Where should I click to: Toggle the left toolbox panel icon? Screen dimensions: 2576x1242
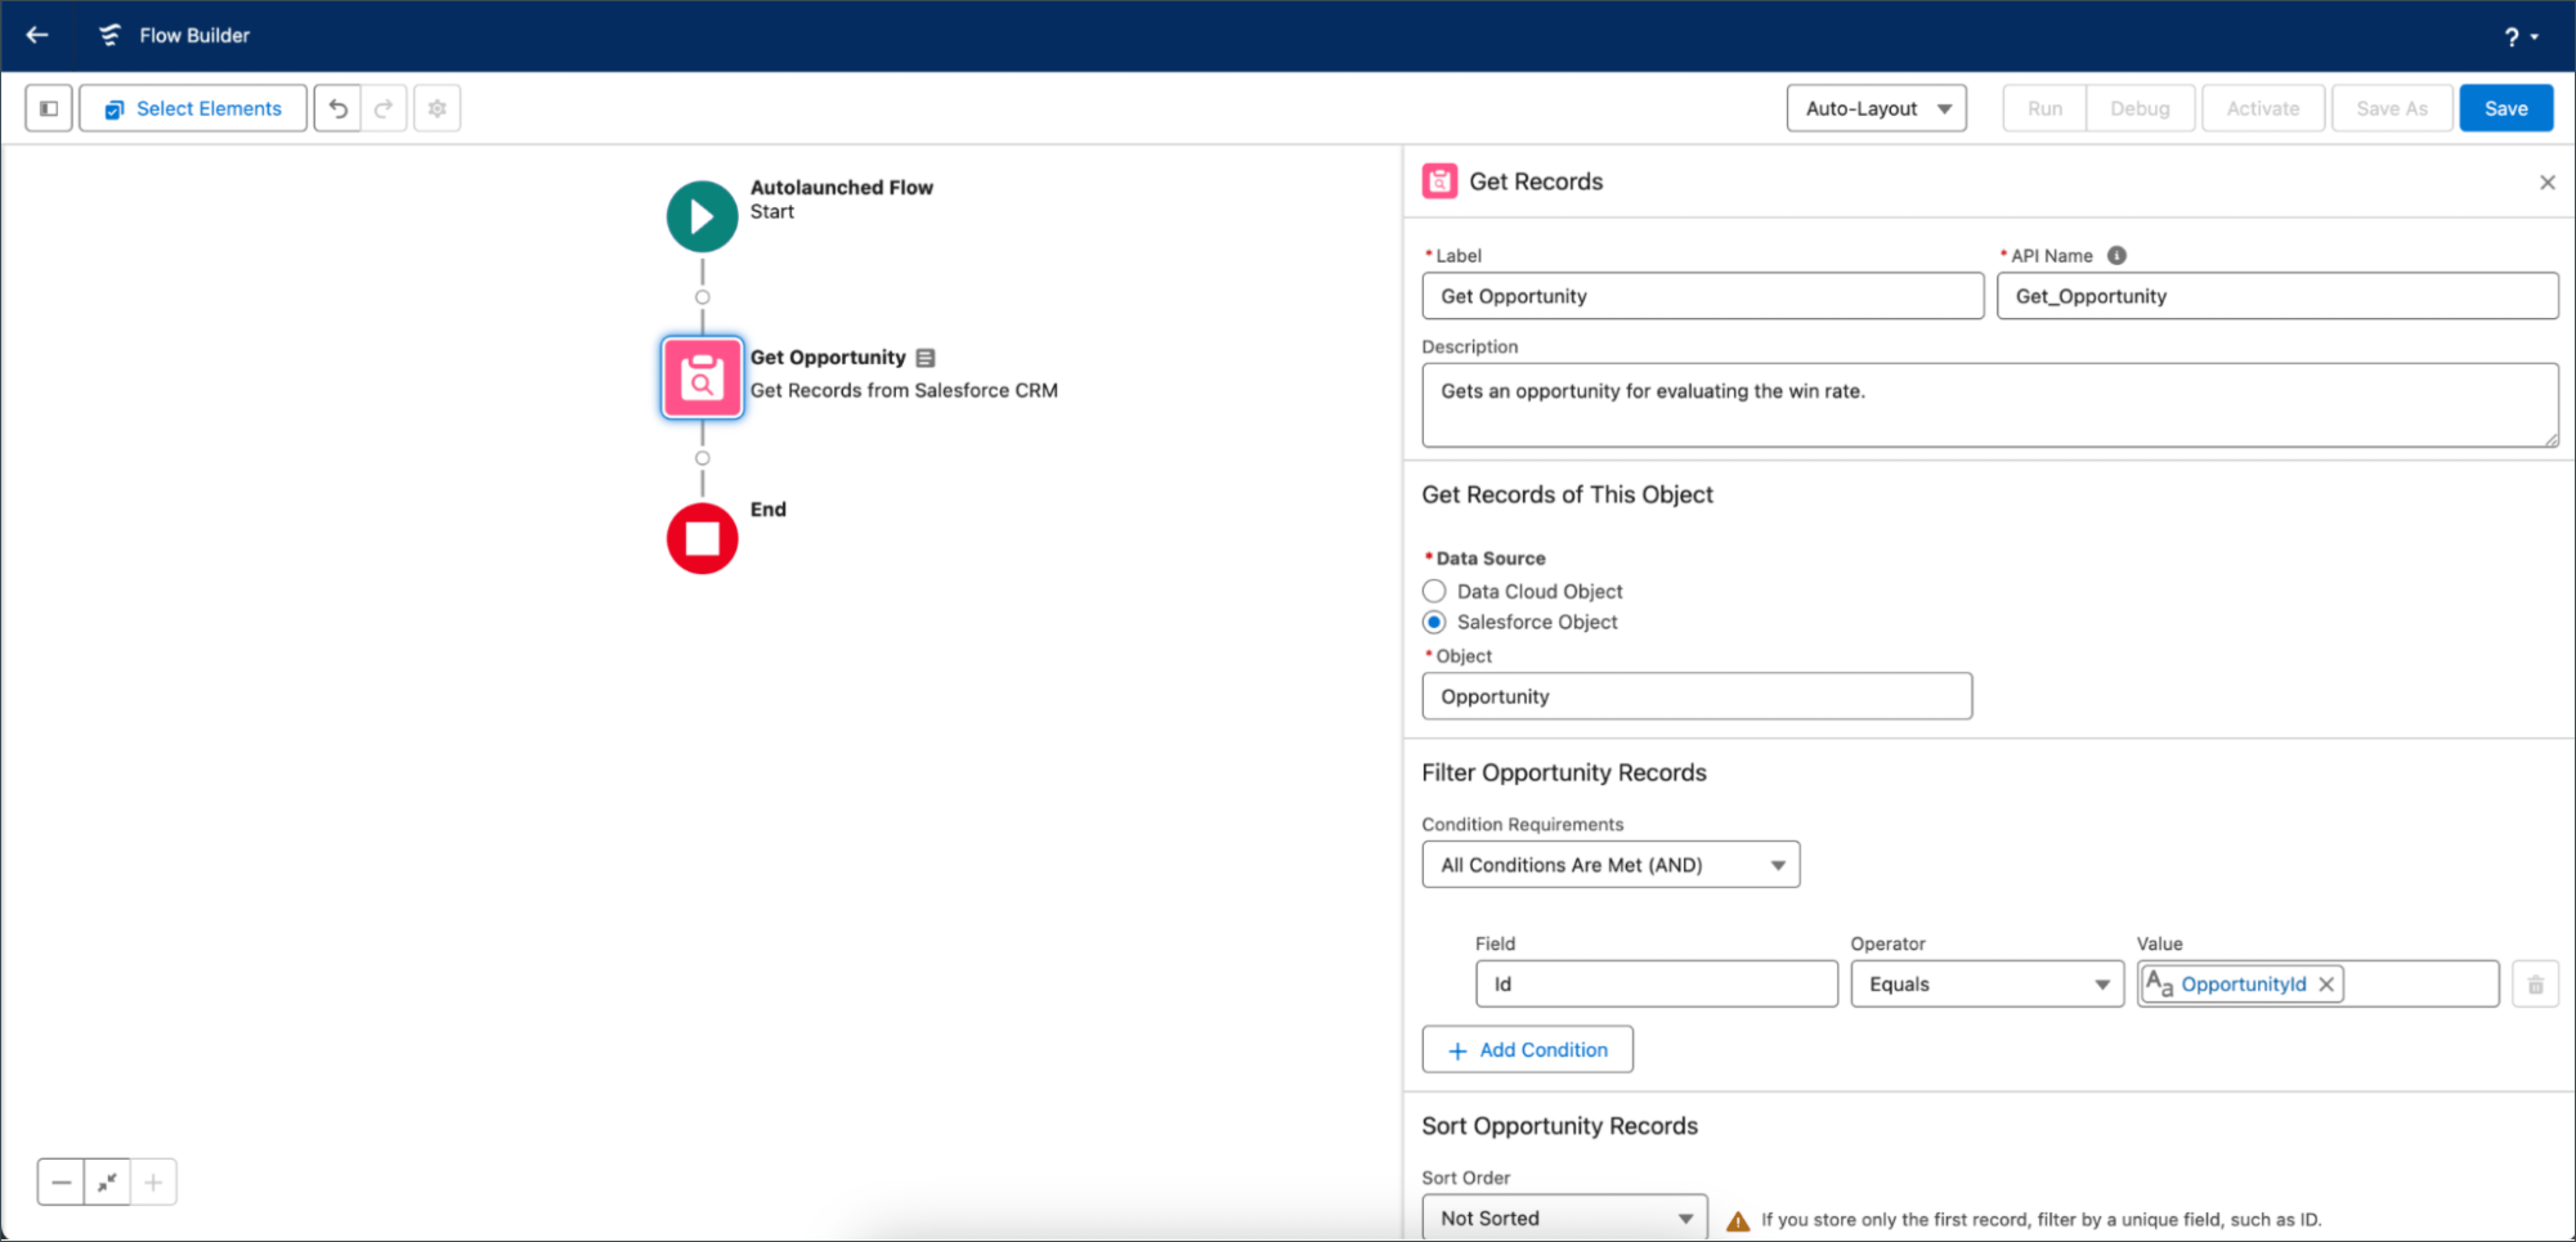[49, 108]
